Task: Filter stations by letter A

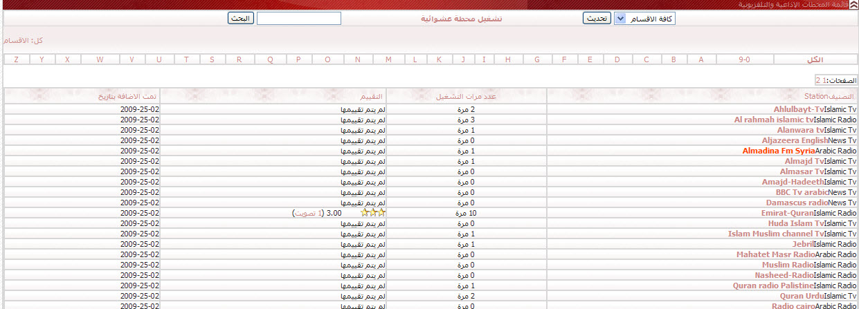Action: click(700, 59)
